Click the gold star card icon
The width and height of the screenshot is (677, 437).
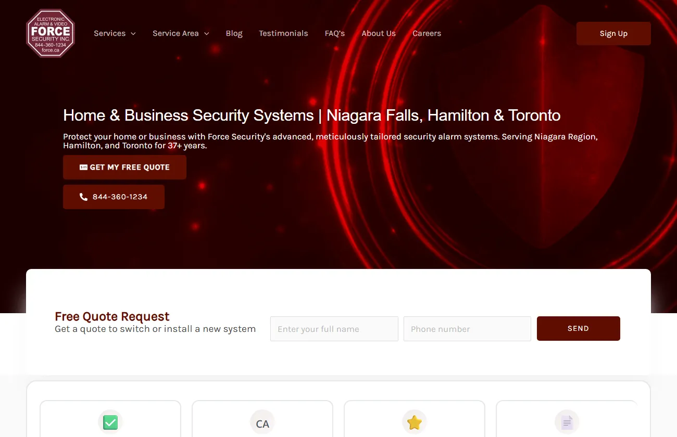[415, 422]
